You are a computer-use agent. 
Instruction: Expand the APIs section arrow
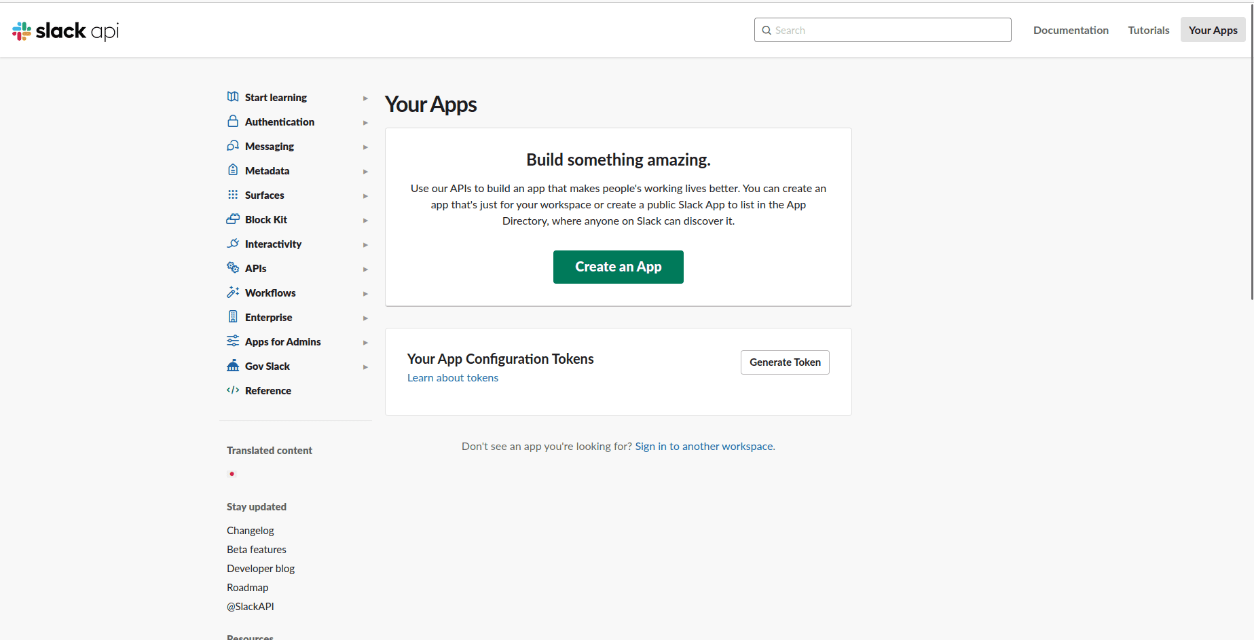(365, 269)
